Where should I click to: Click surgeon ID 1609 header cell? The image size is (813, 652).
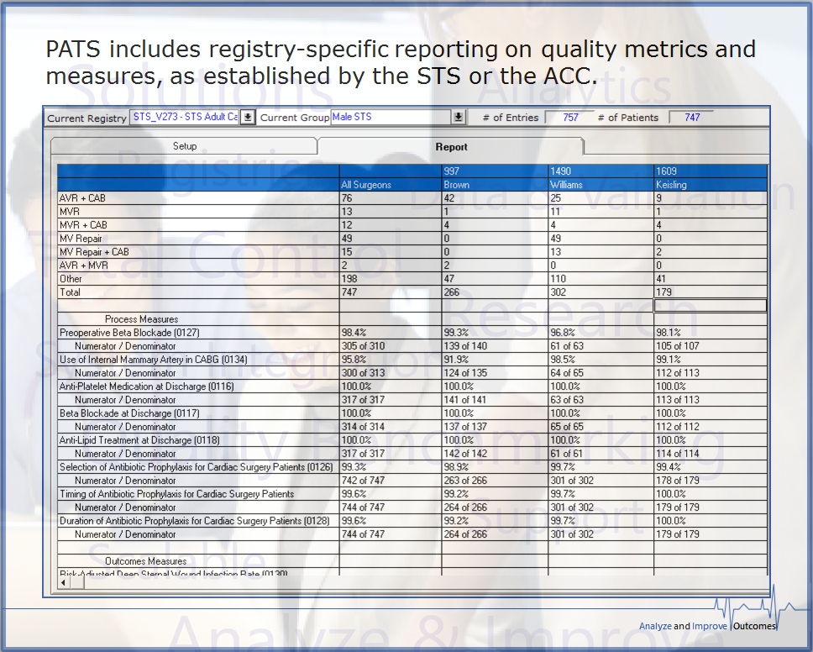(x=711, y=171)
